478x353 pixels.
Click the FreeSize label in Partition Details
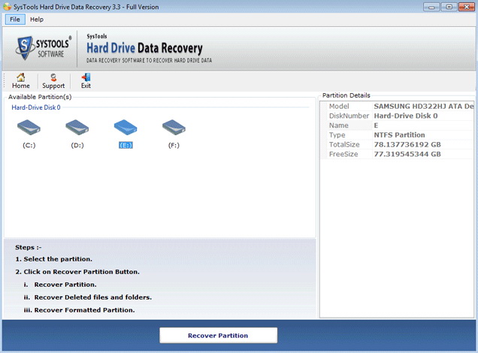click(x=343, y=154)
